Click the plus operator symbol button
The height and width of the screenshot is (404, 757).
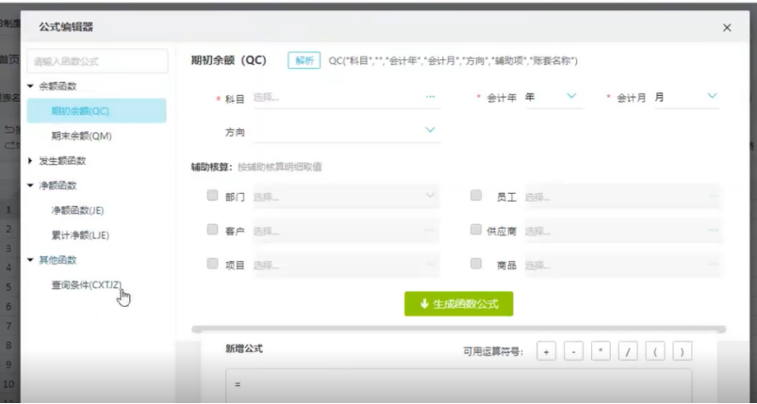[546, 351]
